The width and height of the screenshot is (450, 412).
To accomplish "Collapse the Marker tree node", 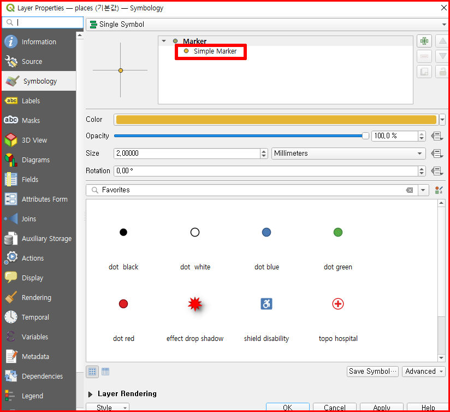I will pyautogui.click(x=164, y=41).
